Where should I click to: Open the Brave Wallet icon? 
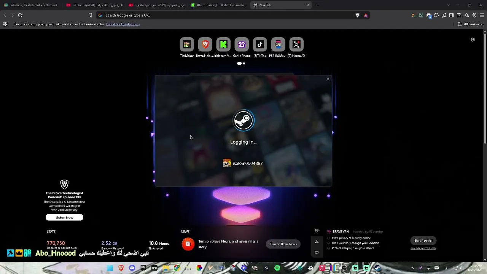pyautogui.click(x=459, y=15)
